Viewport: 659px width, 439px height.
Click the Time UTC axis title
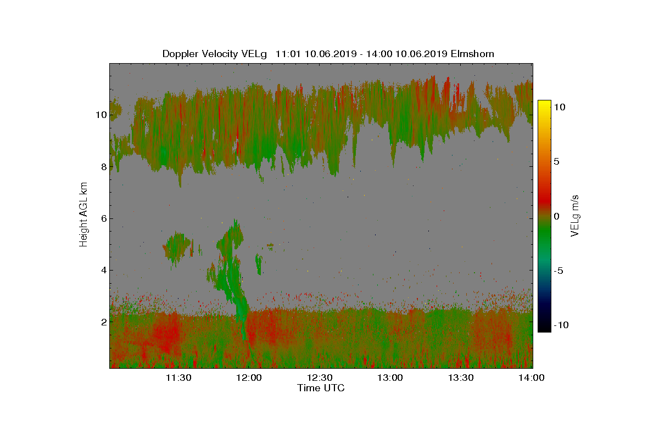pyautogui.click(x=321, y=388)
